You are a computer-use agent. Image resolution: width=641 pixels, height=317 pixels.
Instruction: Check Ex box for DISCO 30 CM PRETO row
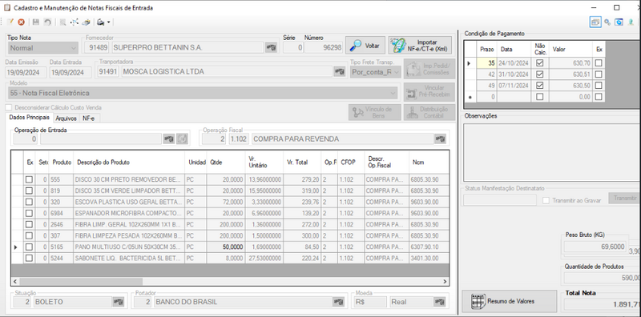coord(29,179)
